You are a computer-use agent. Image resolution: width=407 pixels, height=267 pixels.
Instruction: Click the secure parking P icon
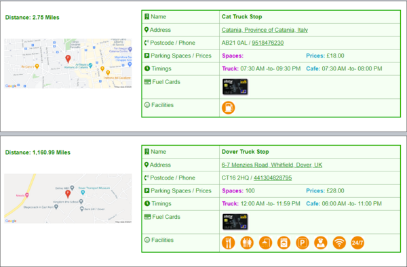click(x=302, y=243)
